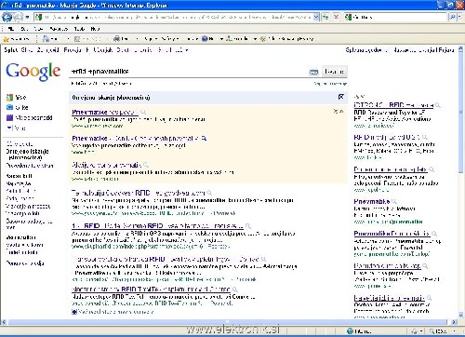Screen dimensions: 465x337
Task: Open Zemljevidi in Google top navigation
Action: coord(47,49)
